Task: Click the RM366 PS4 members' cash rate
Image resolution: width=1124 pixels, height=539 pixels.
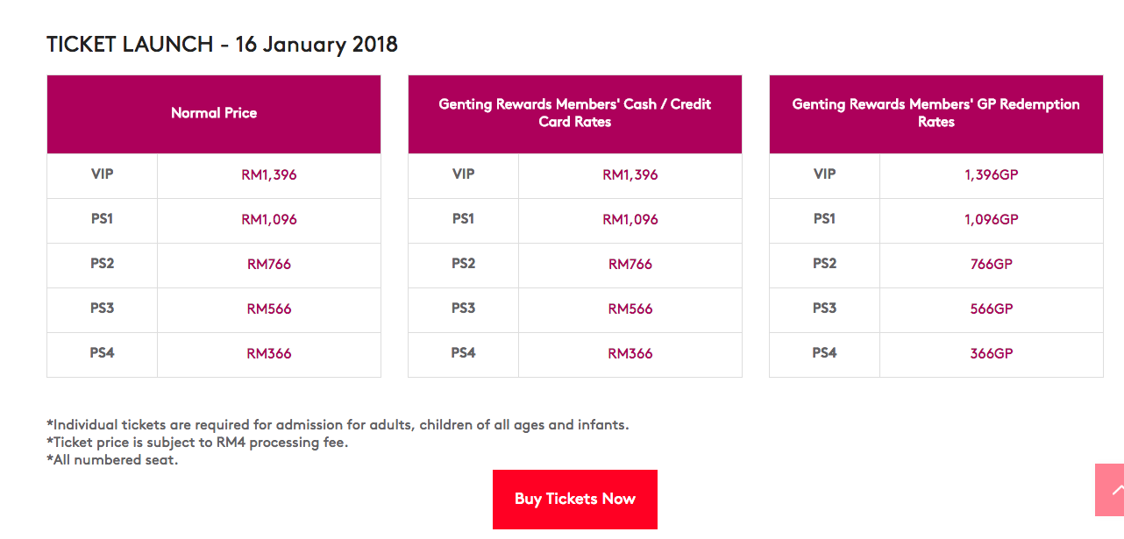Action: [x=630, y=353]
